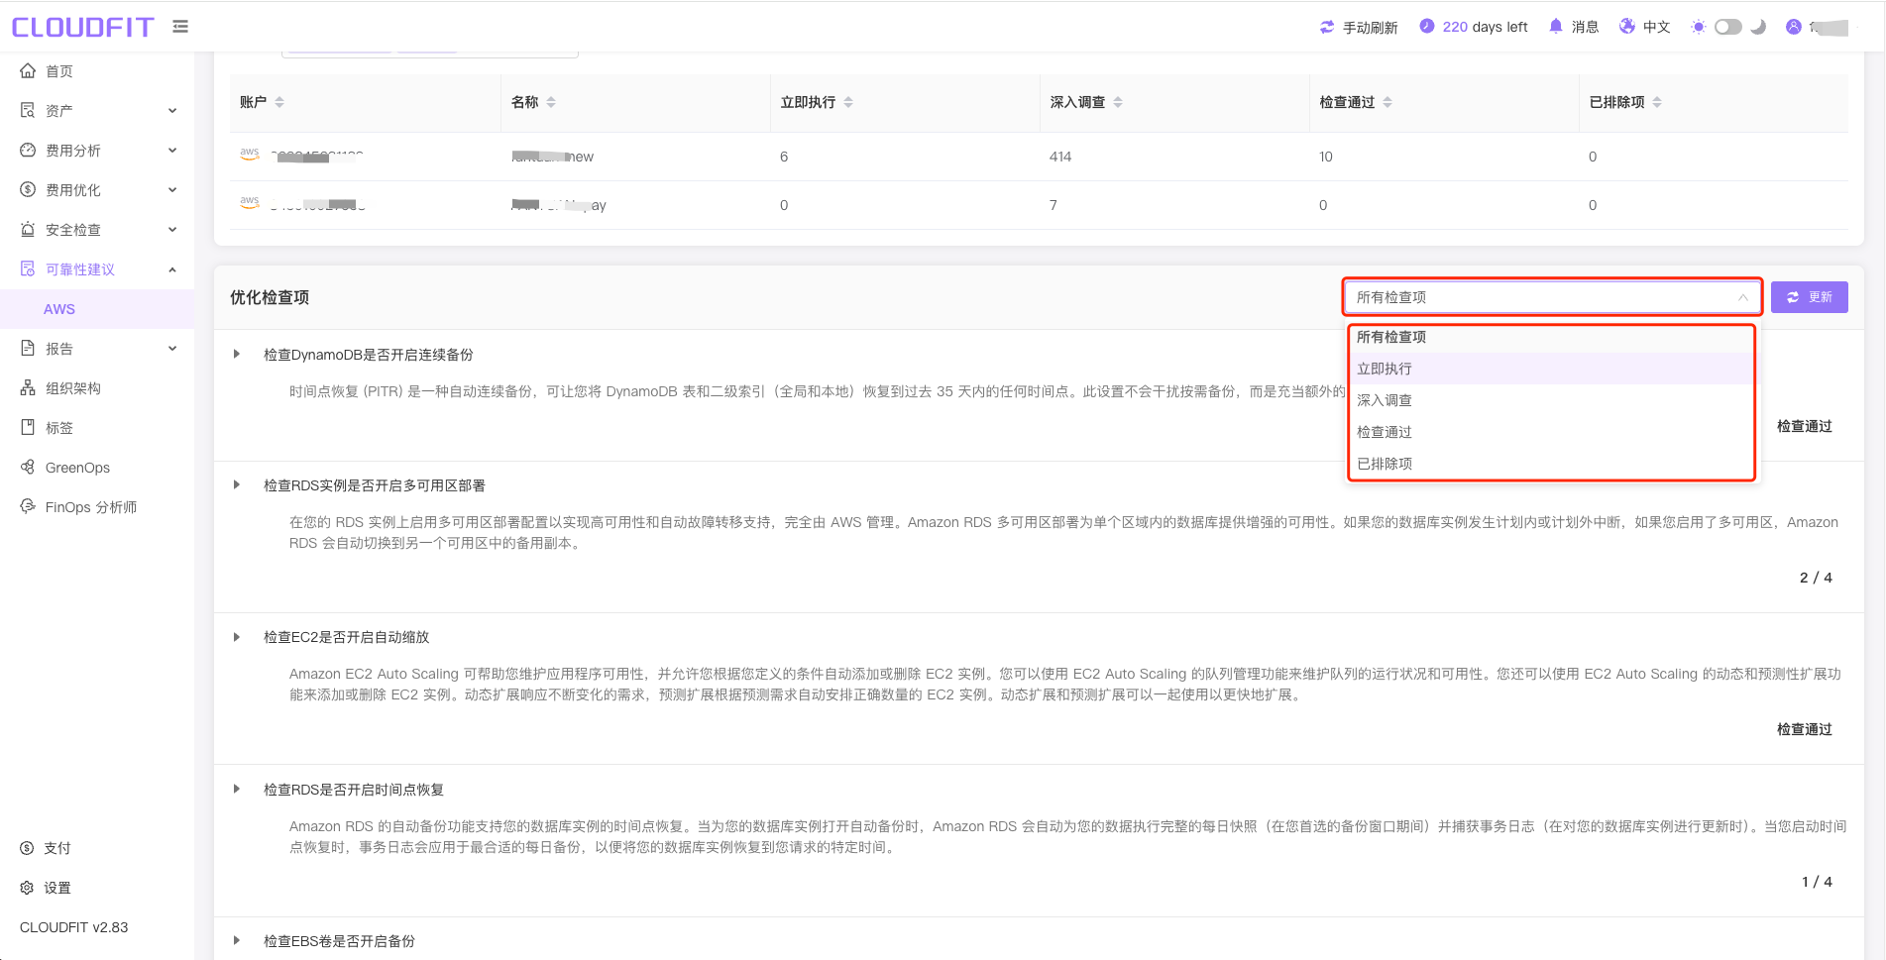Select 立即执行 option in dropdown
1886x960 pixels.
tap(1551, 369)
